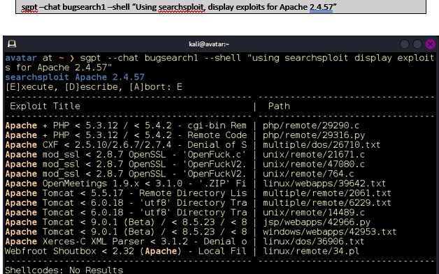Screen dimensions: 439x274
Task: Click the 'Webfroot Shoutbox < 2.32' exploit title
Action: pos(126,251)
